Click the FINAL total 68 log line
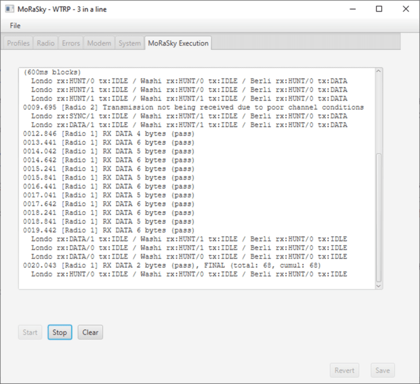420x384 pixels. coord(172,265)
